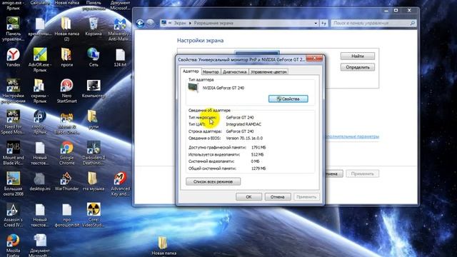Click Отмена in the properties dialog

click(x=278, y=197)
